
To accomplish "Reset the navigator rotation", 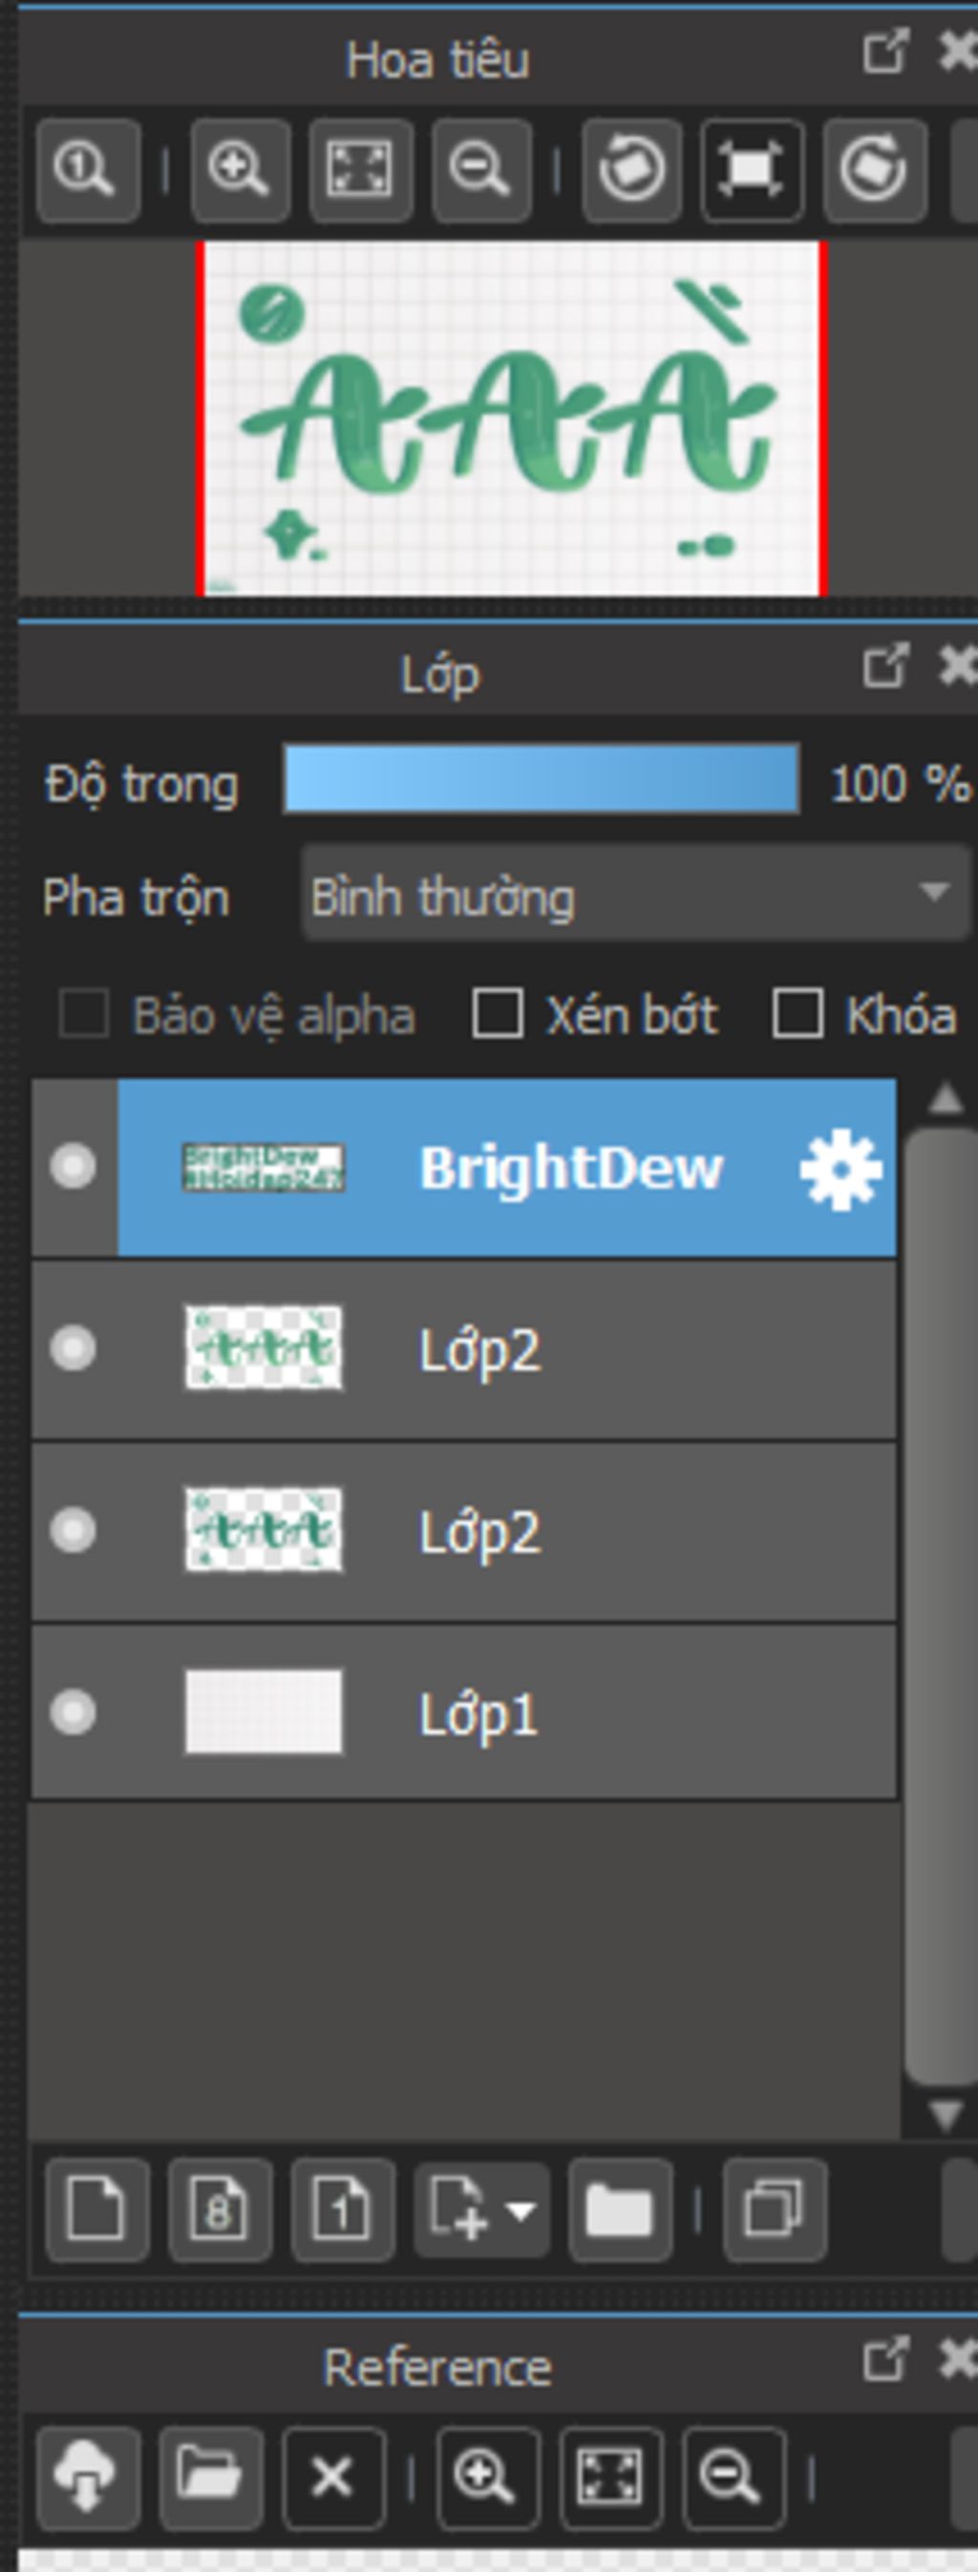I will pos(753,170).
